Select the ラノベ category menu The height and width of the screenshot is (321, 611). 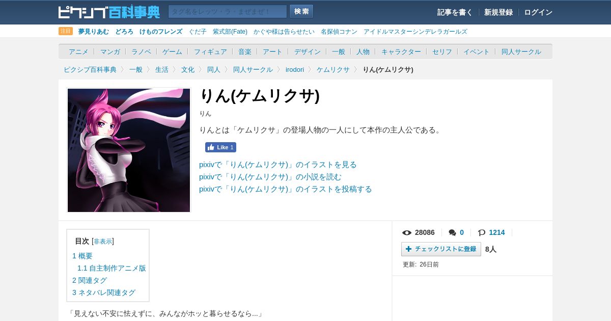[x=142, y=51]
